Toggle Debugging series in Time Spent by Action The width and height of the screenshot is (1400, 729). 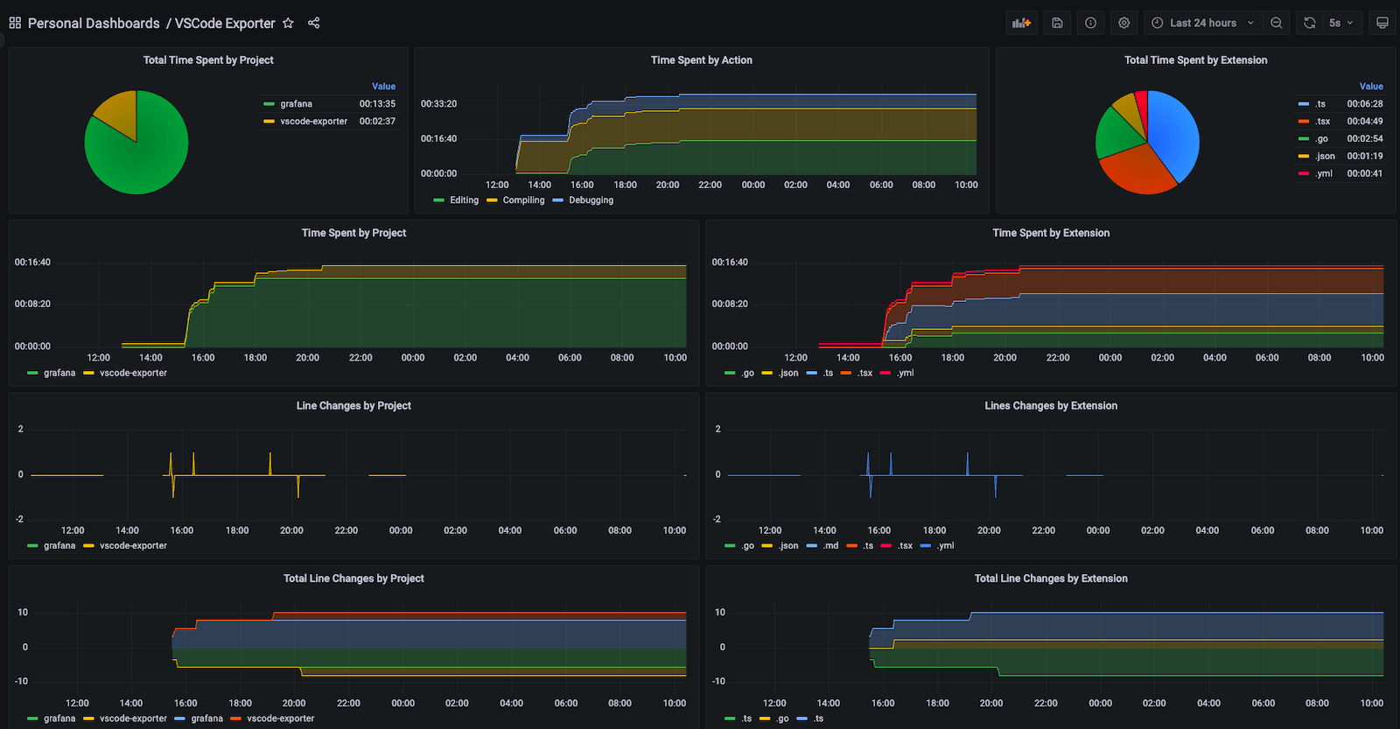point(591,200)
